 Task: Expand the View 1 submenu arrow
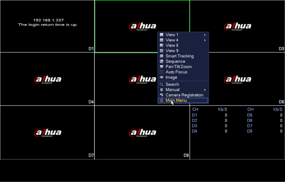pyautogui.click(x=205, y=35)
